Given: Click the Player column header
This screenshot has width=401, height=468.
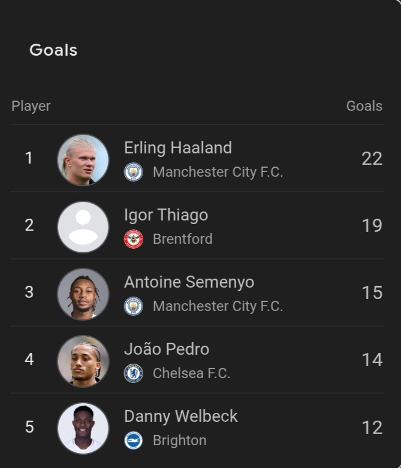Looking at the screenshot, I should 31,106.
